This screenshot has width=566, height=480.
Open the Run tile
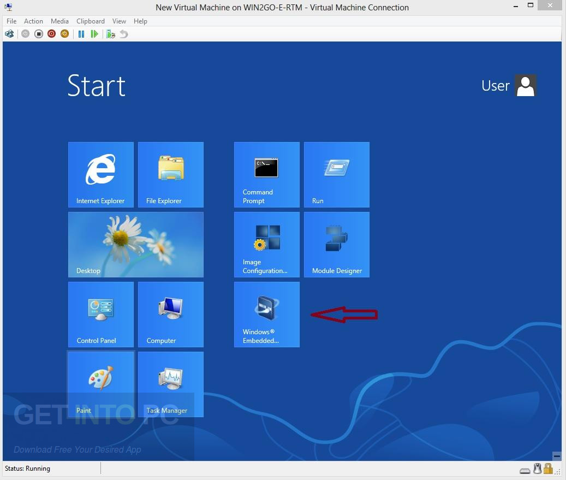(x=337, y=175)
